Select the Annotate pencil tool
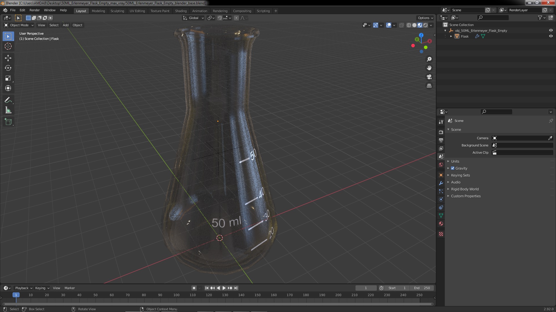Image resolution: width=556 pixels, height=312 pixels. [8, 100]
